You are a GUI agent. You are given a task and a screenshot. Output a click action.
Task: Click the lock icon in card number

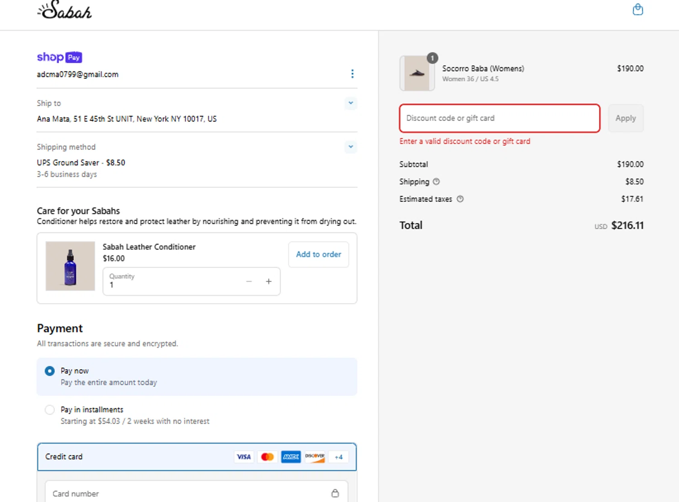[x=335, y=493]
